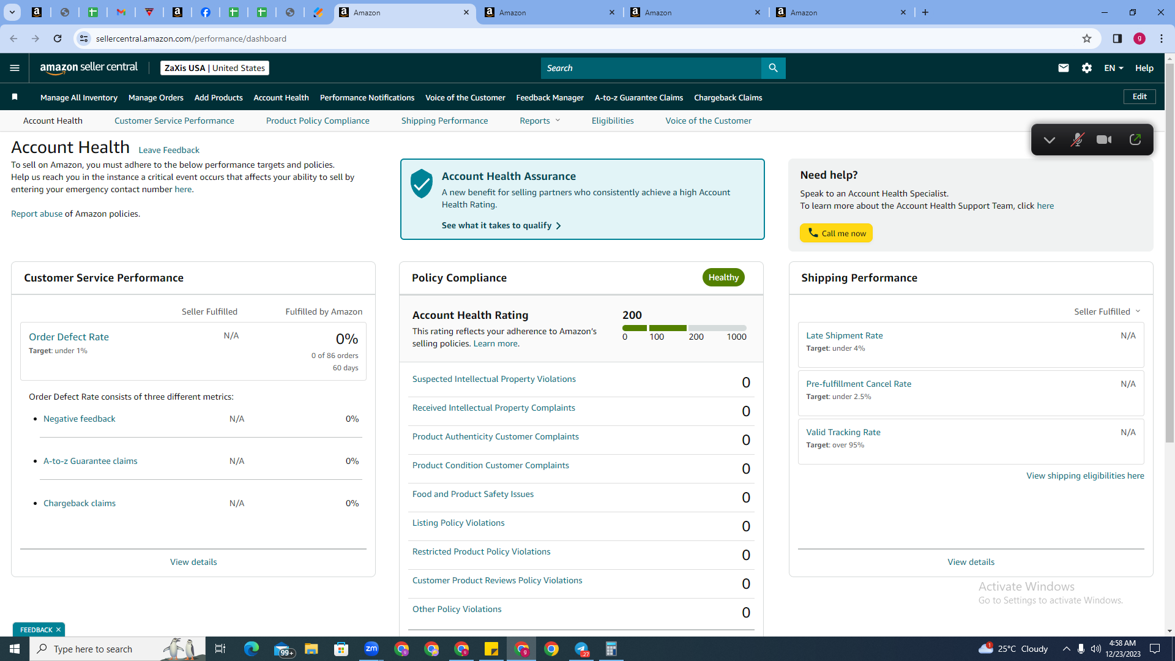The width and height of the screenshot is (1175, 661).
Task: Click the browser address bar URL
Action: [x=191, y=39]
